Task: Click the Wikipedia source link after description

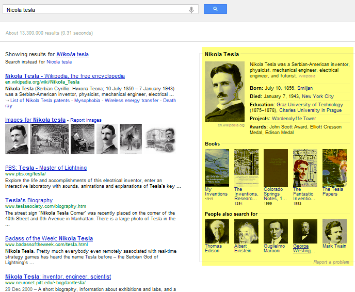Action: pos(307,76)
